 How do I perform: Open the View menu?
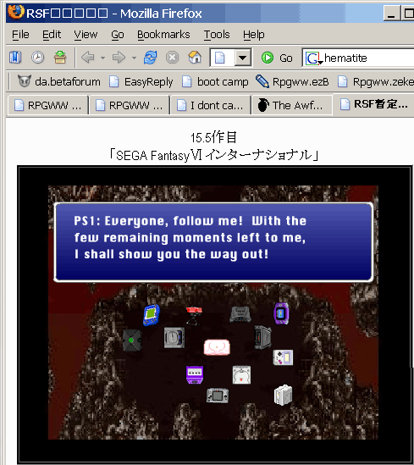[86, 35]
